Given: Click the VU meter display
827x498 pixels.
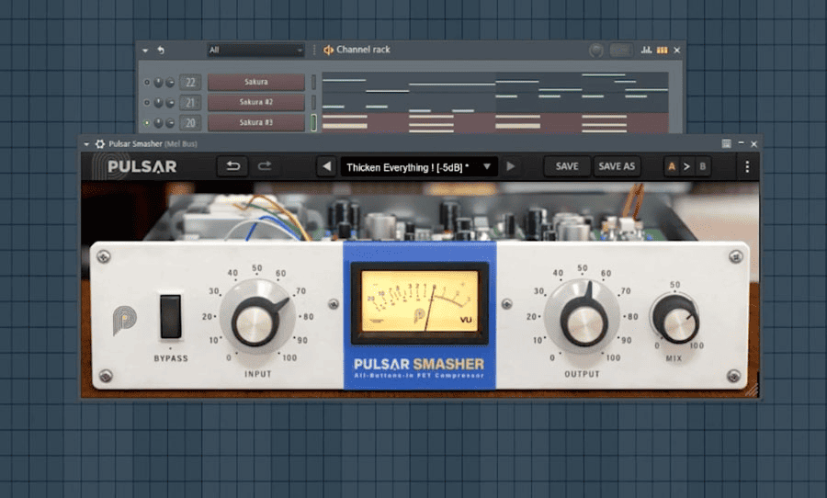Looking at the screenshot, I should 419,302.
